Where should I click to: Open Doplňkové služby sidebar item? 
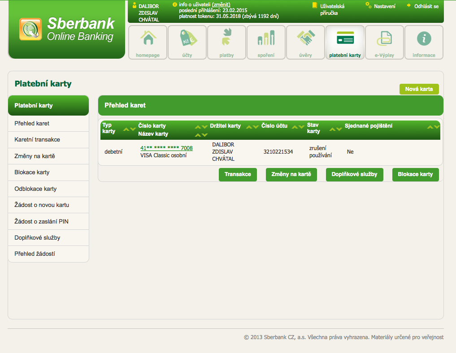tap(48, 238)
